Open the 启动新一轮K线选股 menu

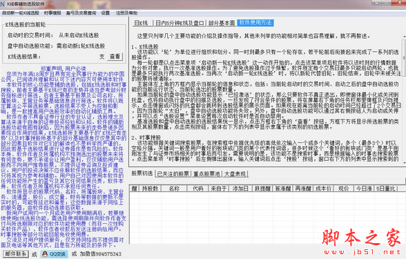21,13
